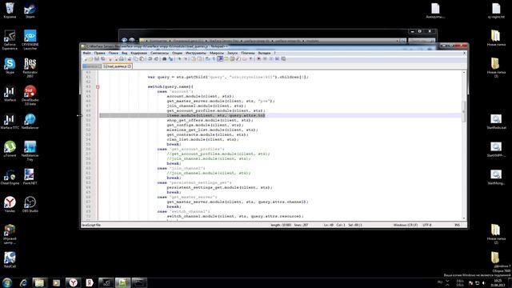
Task: Open the Синтаксисы menu
Action: pos(159,53)
